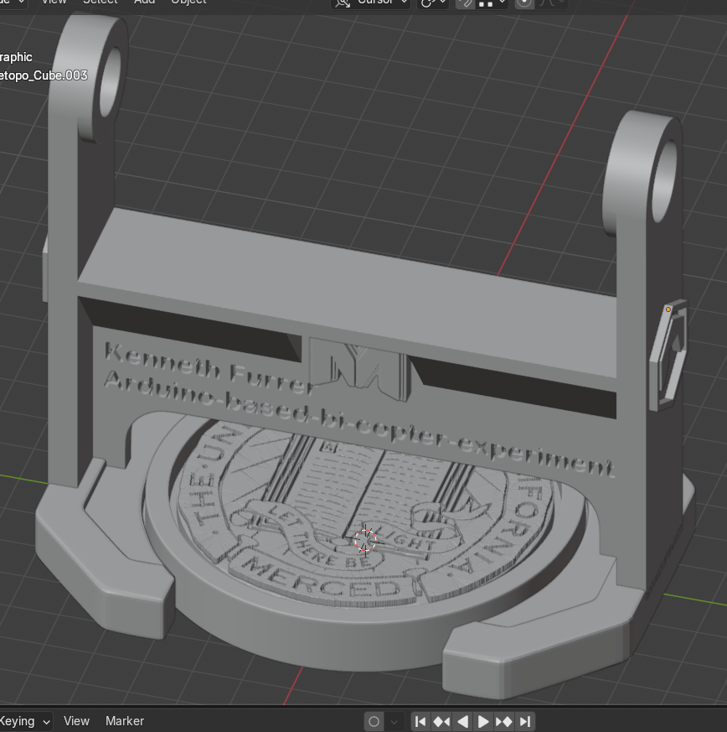727x732 pixels.
Task: Open the Keying dropdown in the timeline
Action: tap(24, 721)
